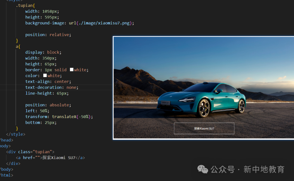Click the .tupian selector line
This screenshot has height=181, width=294.
point(25,5)
